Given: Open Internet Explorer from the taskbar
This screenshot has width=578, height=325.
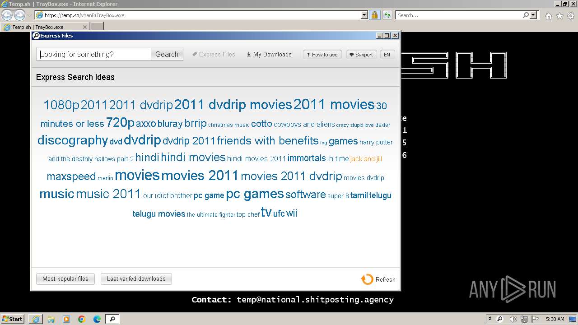Looking at the screenshot, I should pos(36,319).
